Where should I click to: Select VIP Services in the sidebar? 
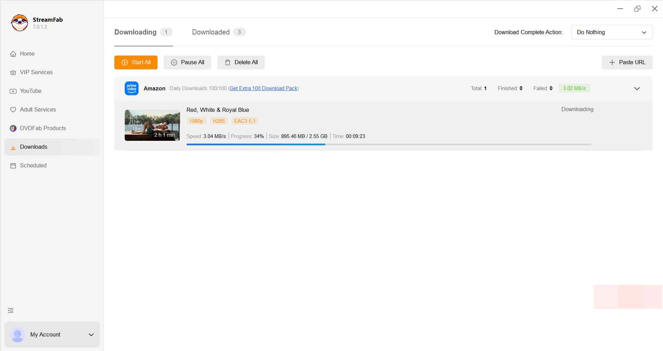(36, 72)
